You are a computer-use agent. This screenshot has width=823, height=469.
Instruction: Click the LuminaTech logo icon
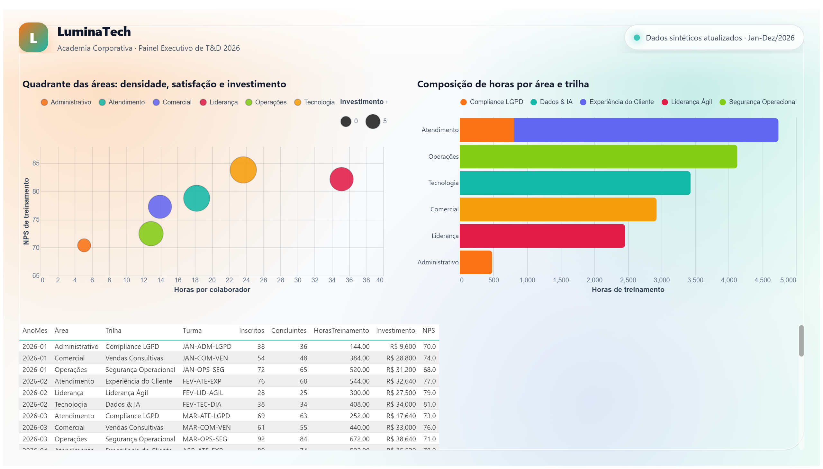pos(33,37)
